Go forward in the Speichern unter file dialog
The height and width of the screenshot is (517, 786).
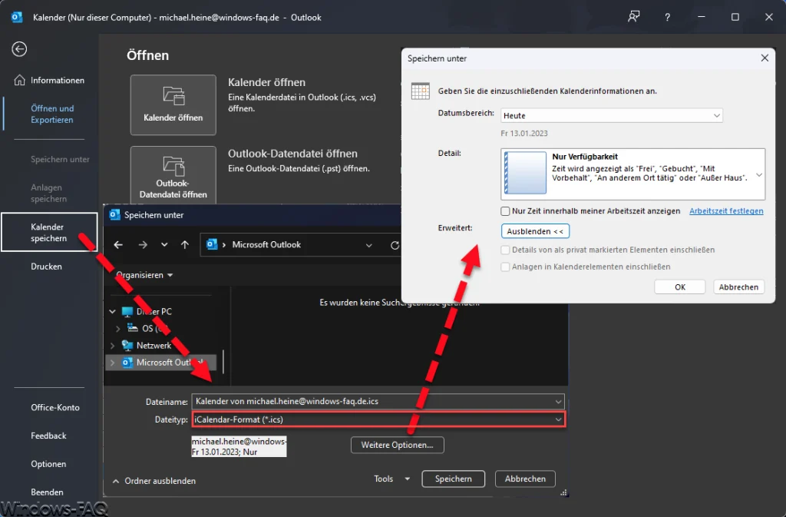coord(143,245)
